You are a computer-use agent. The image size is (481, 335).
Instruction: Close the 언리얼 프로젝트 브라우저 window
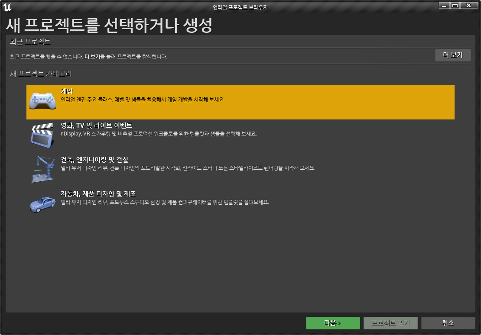pyautogui.click(x=468, y=6)
